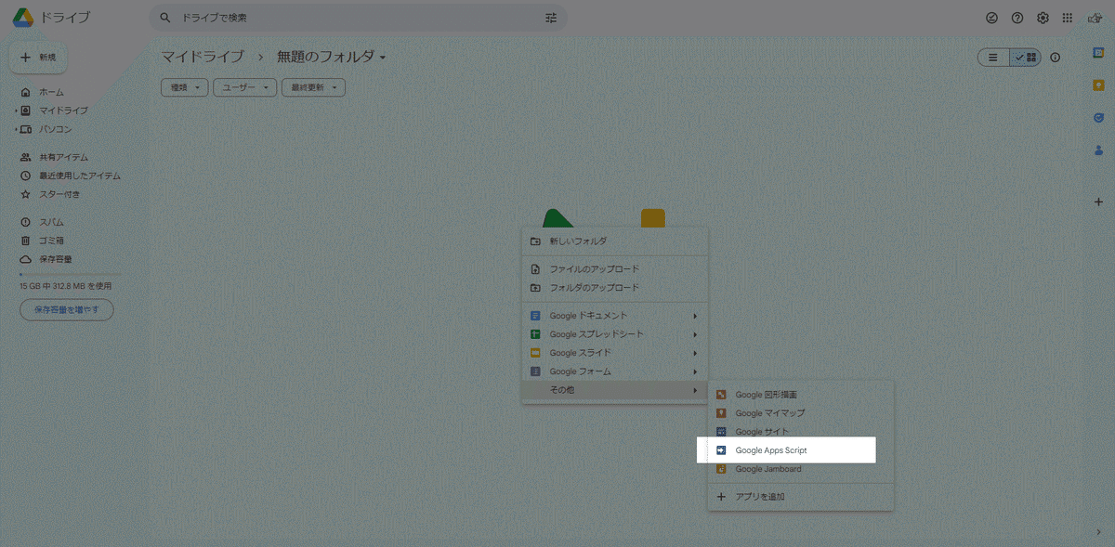Focus the ドライブで検索 search field
Image resolution: width=1115 pixels, height=547 pixels.
358,18
